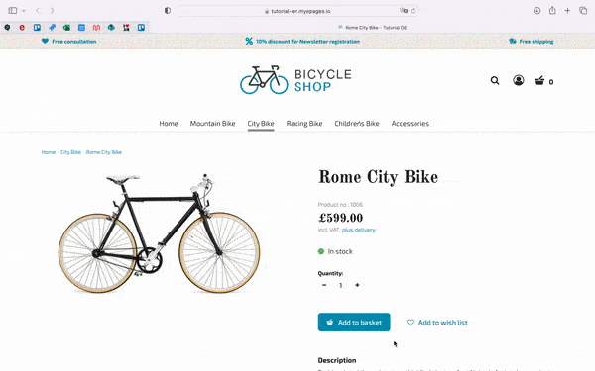Image resolution: width=595 pixels, height=371 pixels.
Task: Open a new Safari tab with plus
Action: point(567,11)
